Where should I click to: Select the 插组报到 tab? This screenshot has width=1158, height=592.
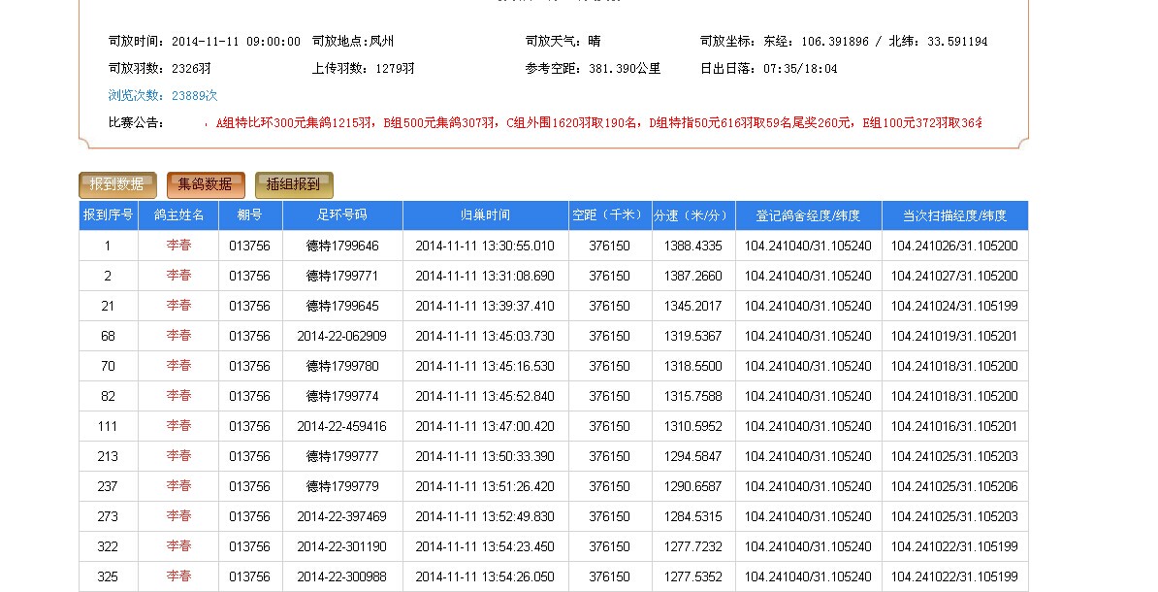coord(293,184)
